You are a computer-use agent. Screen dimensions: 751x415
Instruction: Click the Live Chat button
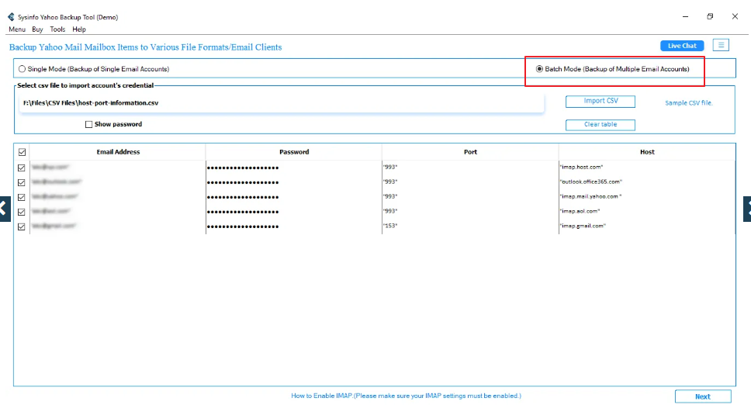(x=682, y=46)
